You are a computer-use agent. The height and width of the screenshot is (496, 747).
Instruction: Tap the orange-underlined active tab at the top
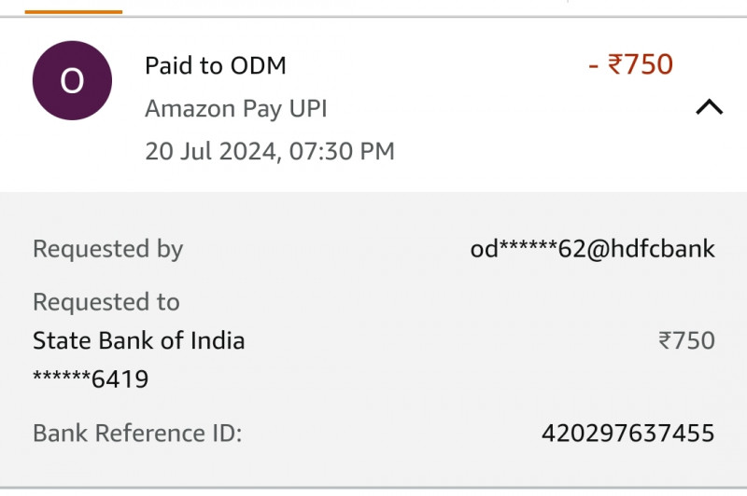click(x=73, y=9)
